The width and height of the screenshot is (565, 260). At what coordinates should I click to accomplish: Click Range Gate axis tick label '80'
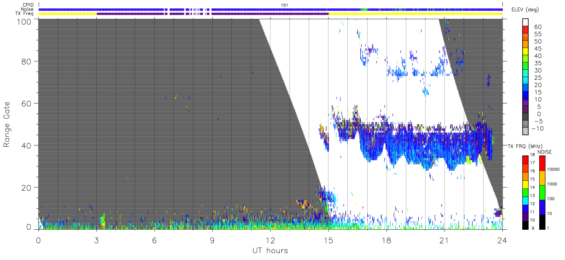pyautogui.click(x=26, y=61)
